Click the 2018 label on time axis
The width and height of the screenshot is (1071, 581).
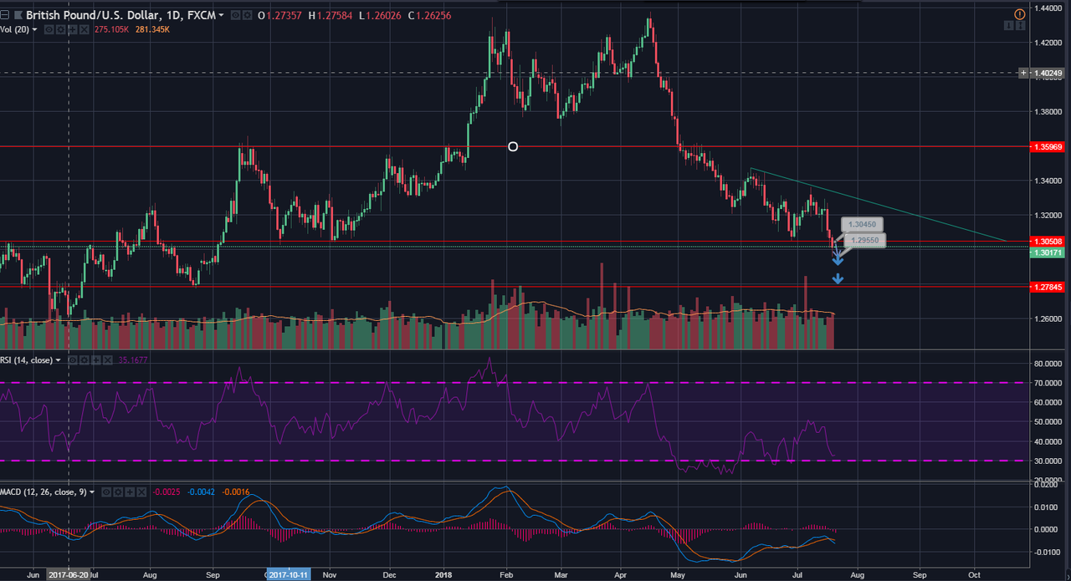(x=444, y=575)
